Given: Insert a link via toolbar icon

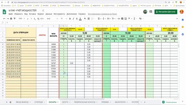Looking at the screenshot, I should pos(119,19).
